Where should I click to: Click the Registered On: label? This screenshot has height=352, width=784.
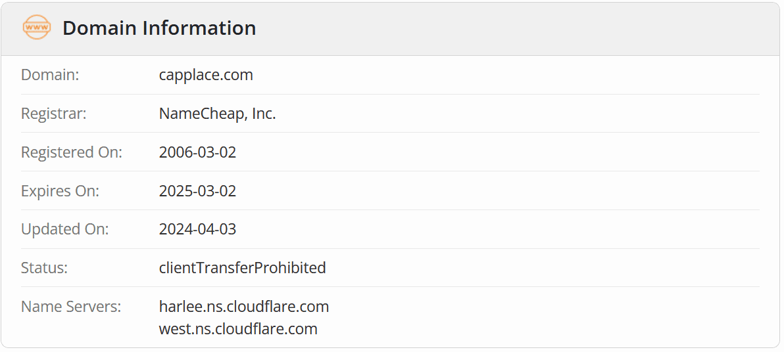click(x=72, y=152)
